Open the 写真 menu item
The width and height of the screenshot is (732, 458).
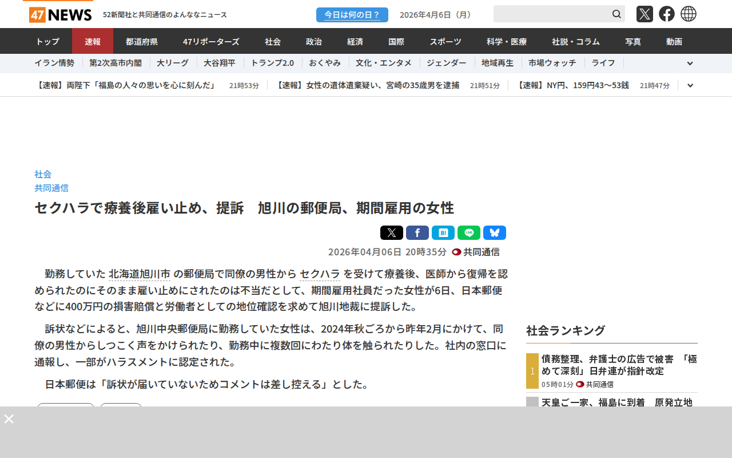click(633, 41)
